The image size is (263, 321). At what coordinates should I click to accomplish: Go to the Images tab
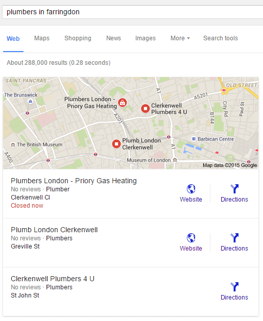pos(146,38)
